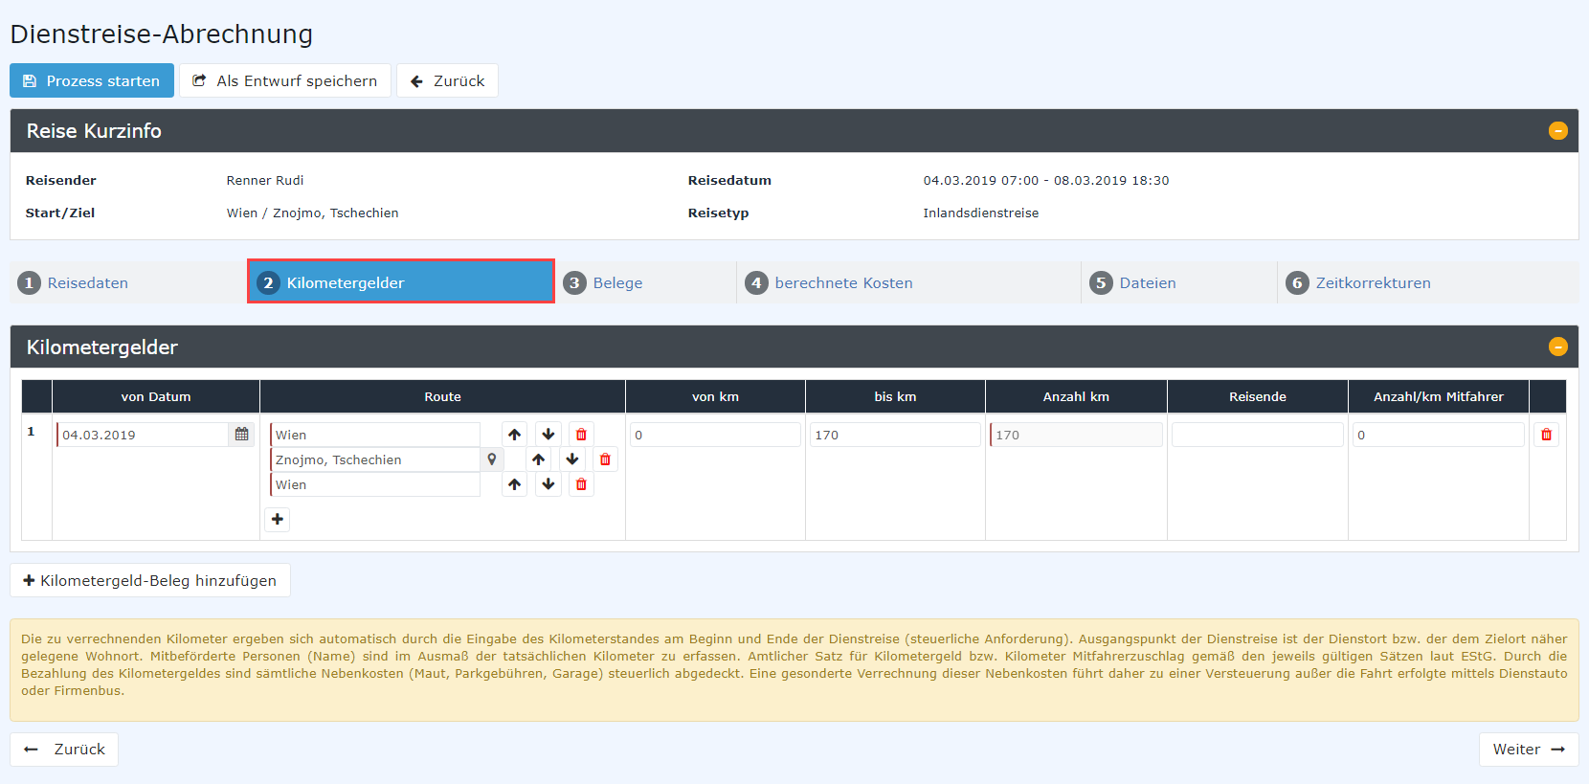Viewport: 1589px width, 784px height.
Task: Move last Wien route stop down
Action: click(548, 484)
